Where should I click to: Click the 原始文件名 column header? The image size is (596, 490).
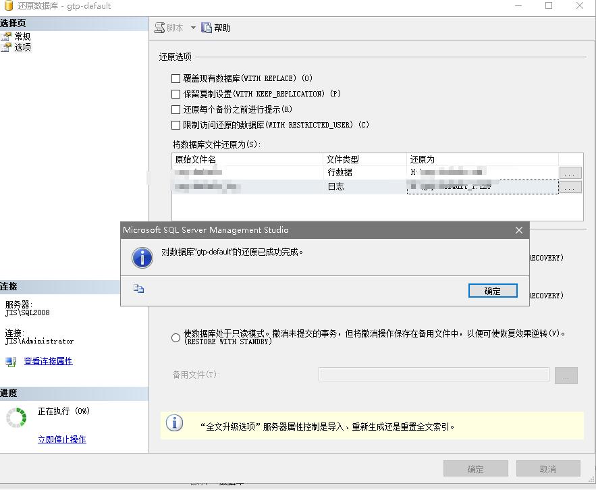tap(248, 159)
